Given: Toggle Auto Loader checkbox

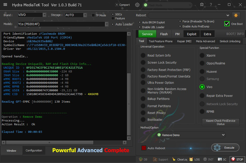Looking at the screenshot, I should 113,24.
